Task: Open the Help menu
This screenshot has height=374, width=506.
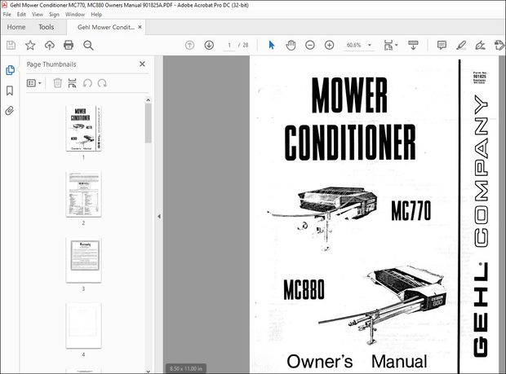Action: tap(96, 15)
